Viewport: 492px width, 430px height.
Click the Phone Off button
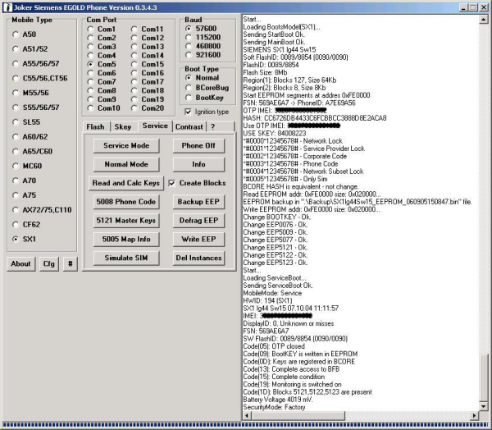tap(198, 146)
